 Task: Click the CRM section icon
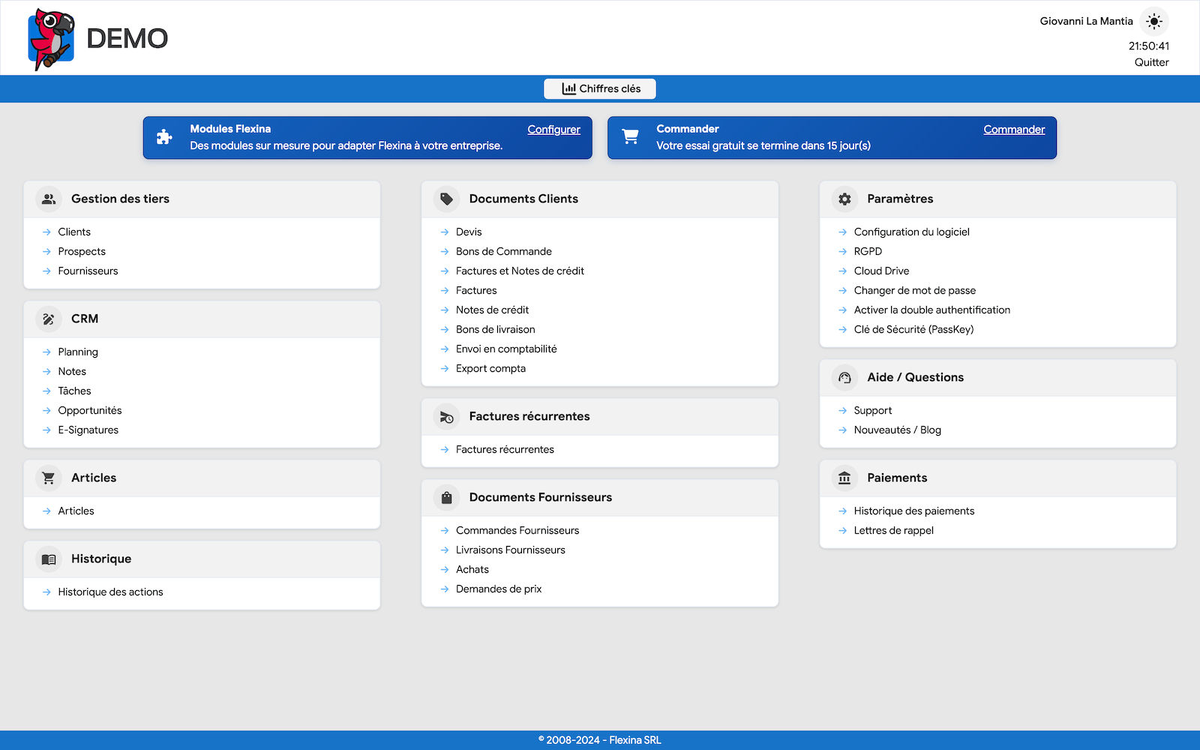coord(49,319)
